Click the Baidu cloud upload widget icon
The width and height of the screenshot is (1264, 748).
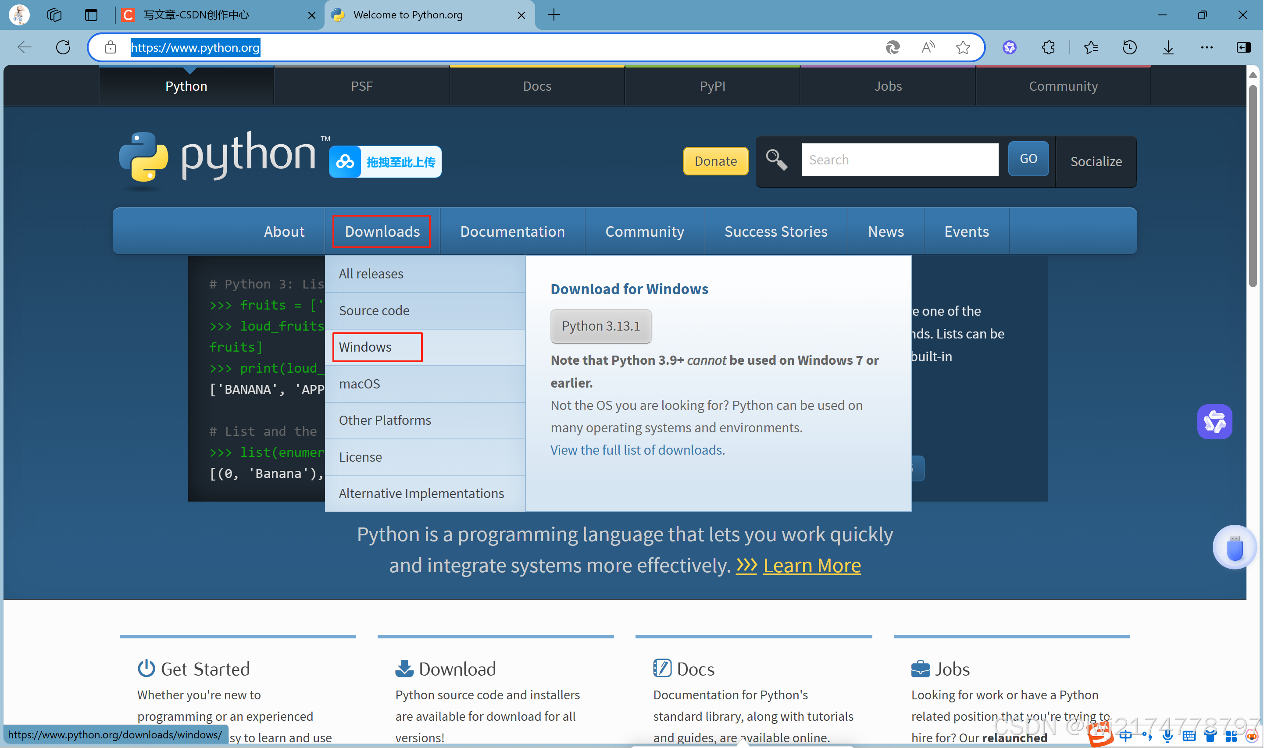(x=345, y=162)
